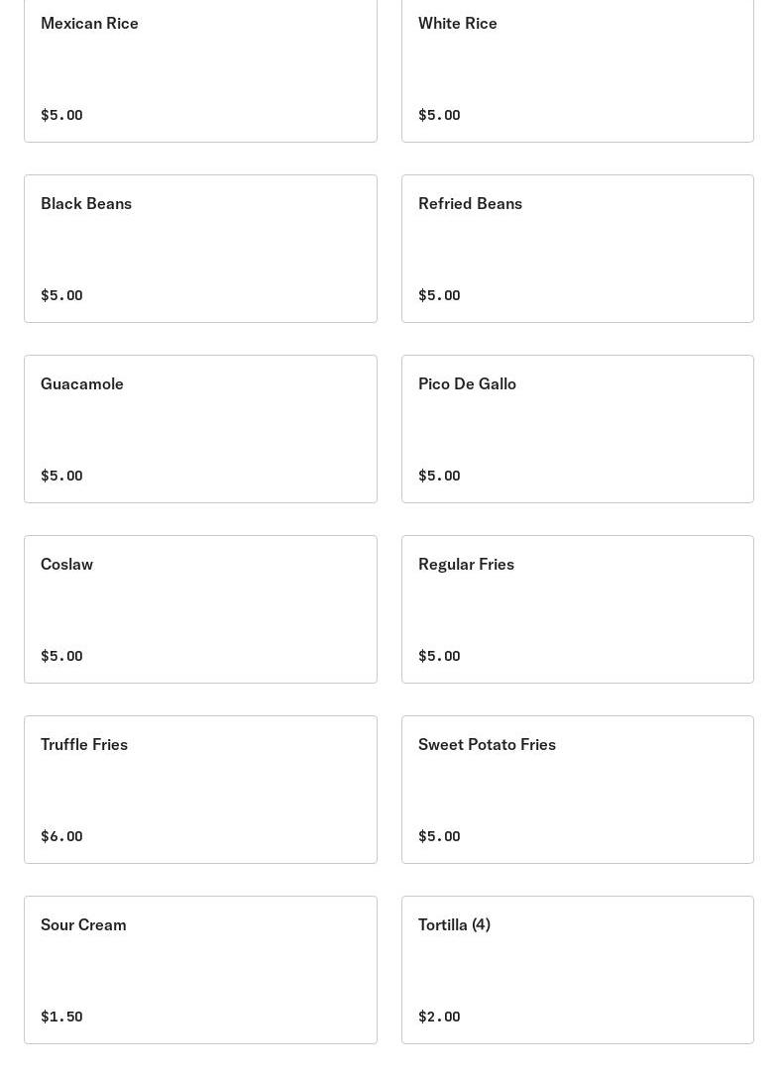Add Refried Beans from the sides list
Image resolution: width=778 pixels, height=1072 pixels.
(x=577, y=248)
